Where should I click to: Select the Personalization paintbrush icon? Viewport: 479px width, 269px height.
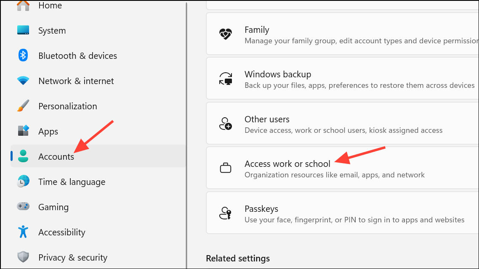(x=22, y=106)
